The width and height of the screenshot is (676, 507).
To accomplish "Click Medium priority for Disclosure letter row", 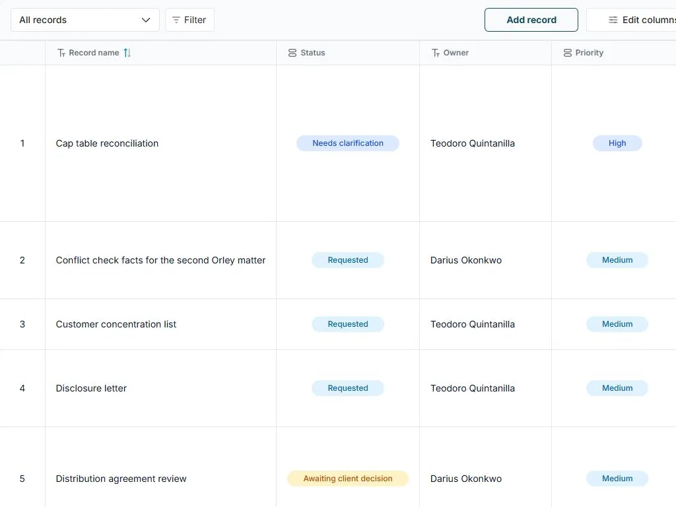I will (x=617, y=388).
